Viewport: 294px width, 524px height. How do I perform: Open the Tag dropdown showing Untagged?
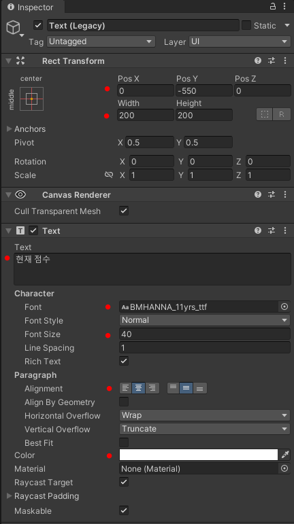(101, 41)
